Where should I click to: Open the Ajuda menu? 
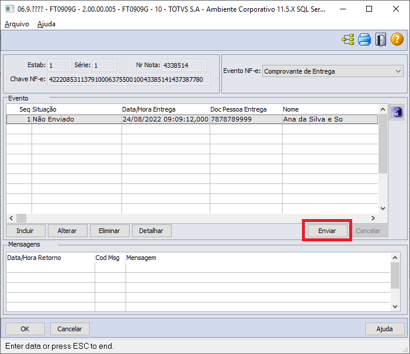(46, 24)
